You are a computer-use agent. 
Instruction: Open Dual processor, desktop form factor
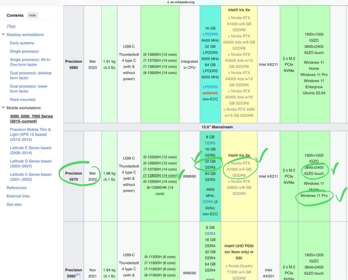30,75
